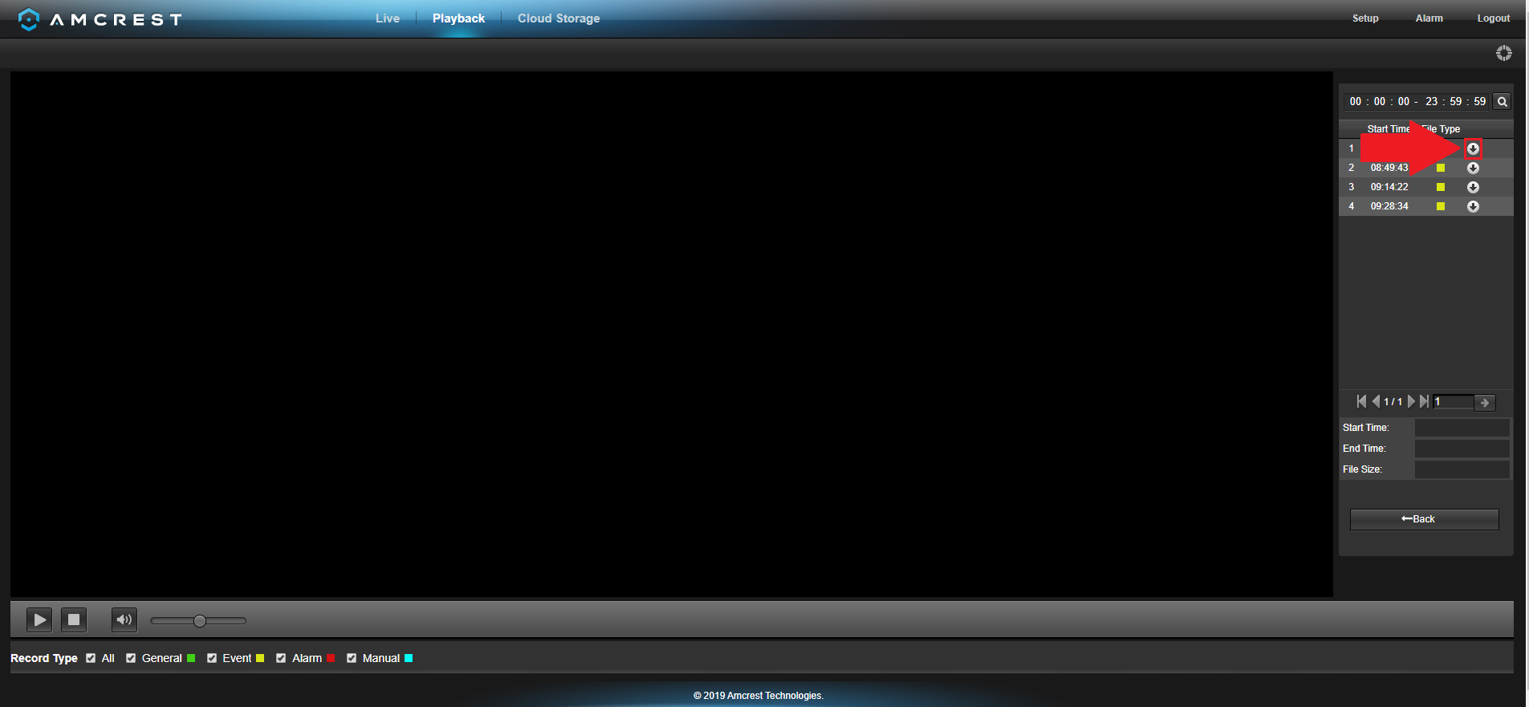Toggle the General record type checkbox
This screenshot has width=1529, height=707.
[x=131, y=658]
